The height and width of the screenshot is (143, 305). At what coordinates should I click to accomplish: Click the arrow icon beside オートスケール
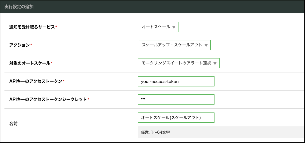[174, 27]
